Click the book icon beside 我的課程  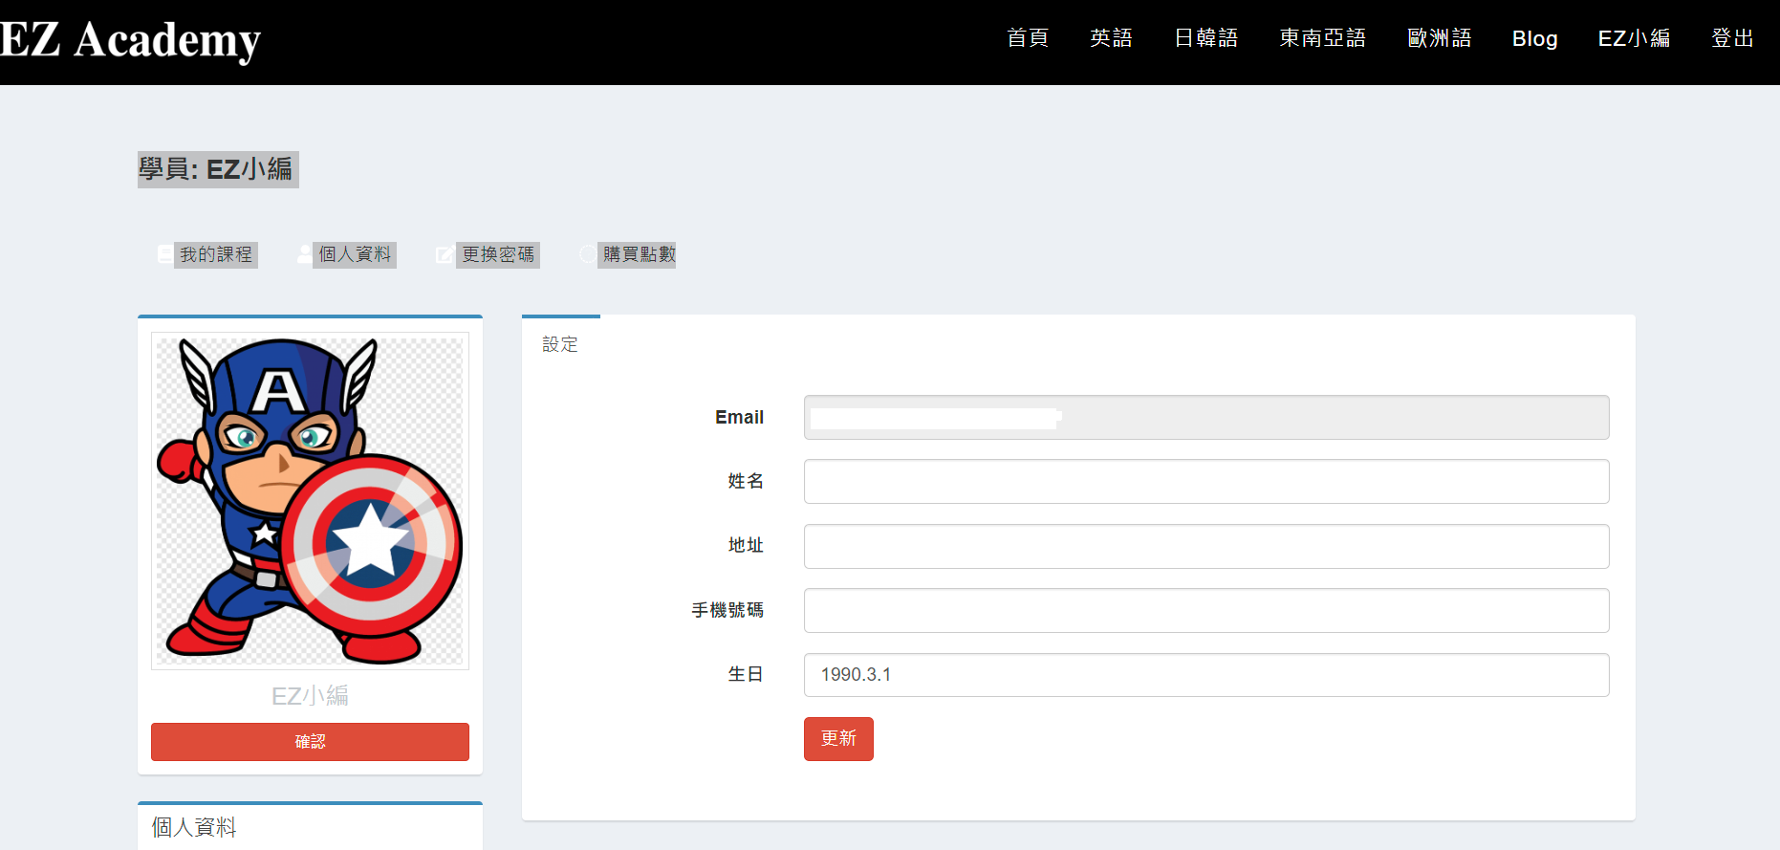165,254
